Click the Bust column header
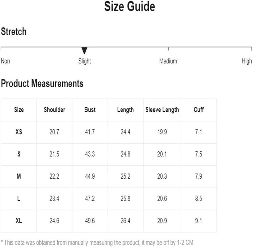Image resolution: width=253 pixels, height=247 pixels. click(x=90, y=110)
